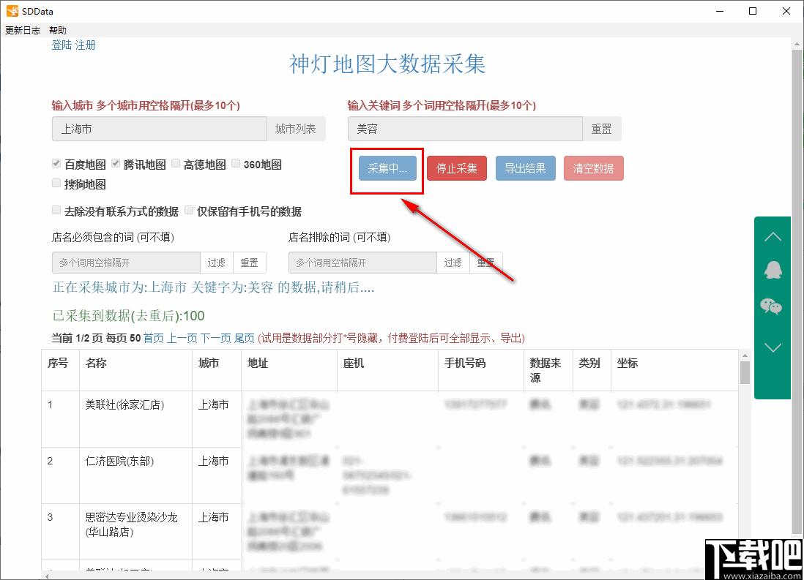The image size is (804, 580).
Task: Enable the 搜狗地图 checkbox
Action: pyautogui.click(x=56, y=183)
